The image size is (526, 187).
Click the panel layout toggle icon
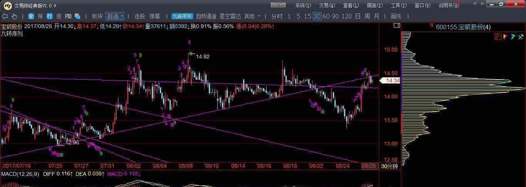click(x=397, y=25)
